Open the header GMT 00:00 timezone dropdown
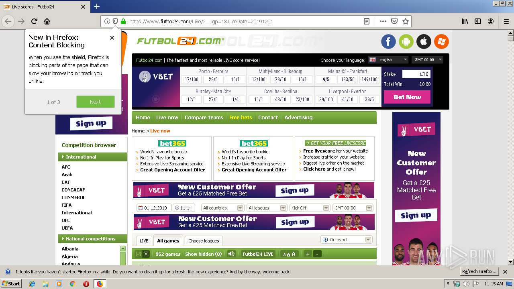The width and height of the screenshot is (514, 289). tap(428, 59)
